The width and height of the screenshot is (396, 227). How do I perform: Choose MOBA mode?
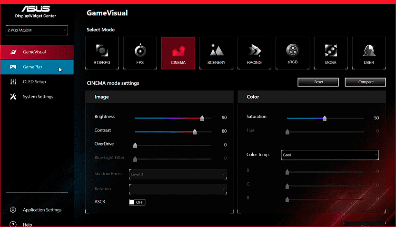331,53
